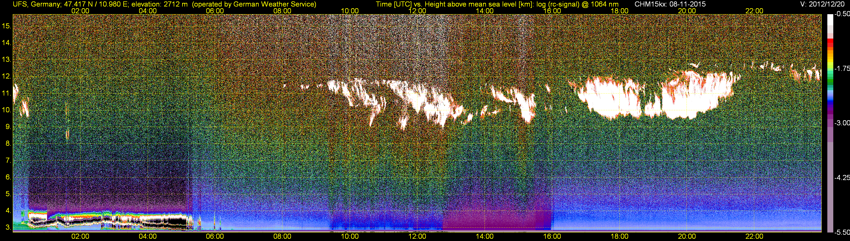Click the 11 km height axis label
The height and width of the screenshot is (241, 850).
[x=6, y=93]
